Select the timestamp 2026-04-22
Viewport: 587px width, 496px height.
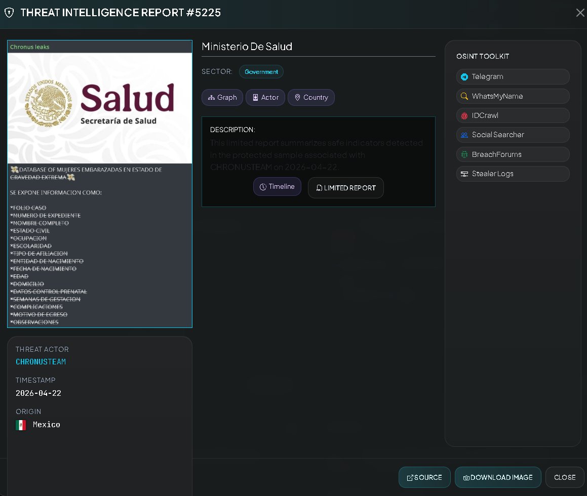point(38,393)
